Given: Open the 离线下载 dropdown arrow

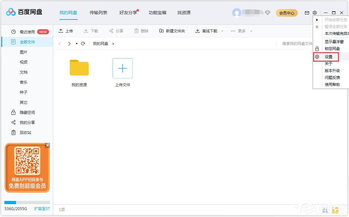Looking at the screenshot, I should (222, 31).
